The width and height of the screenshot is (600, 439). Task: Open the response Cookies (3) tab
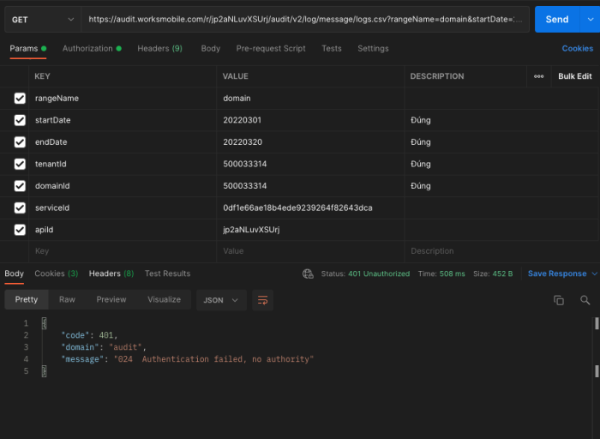57,274
